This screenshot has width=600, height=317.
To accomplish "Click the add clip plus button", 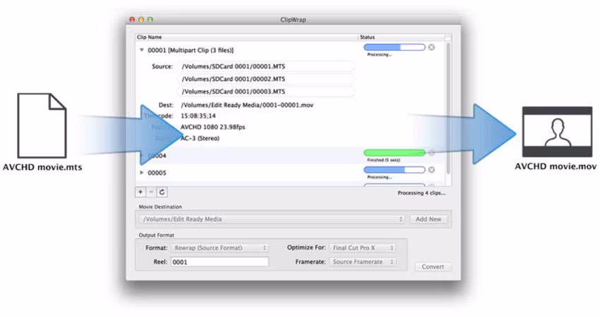I will 140,192.
